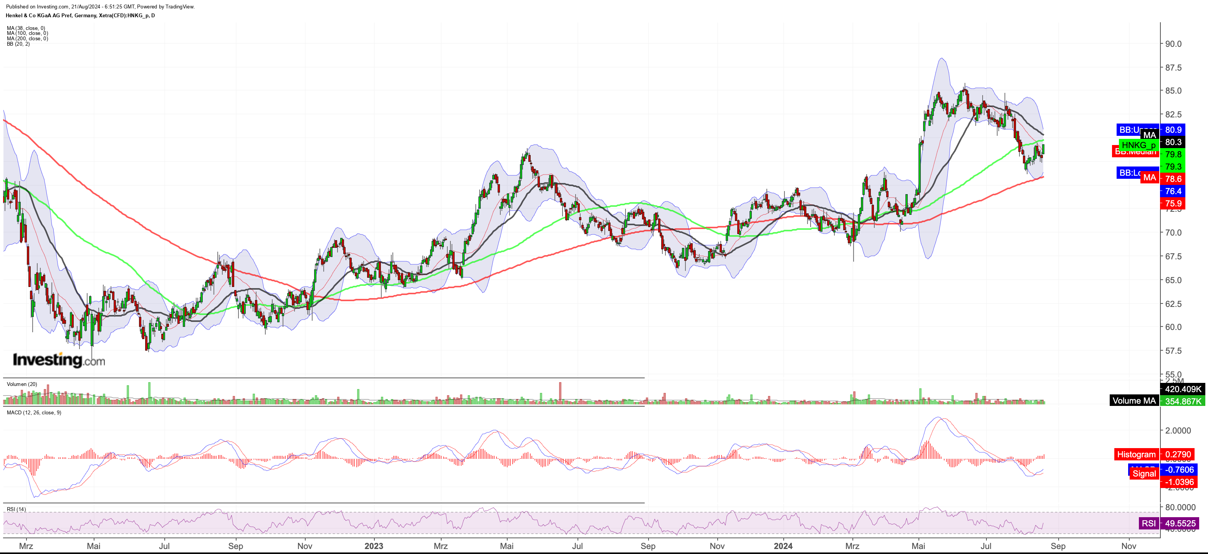
Task: Click the 49.5525 RSI value
Action: tap(1180, 523)
